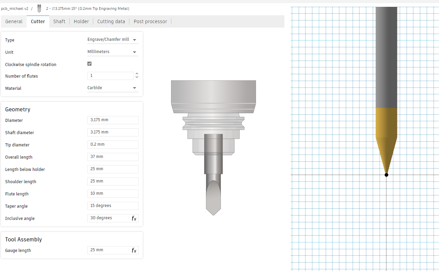Click the Tool Assembly section heading

pos(24,239)
